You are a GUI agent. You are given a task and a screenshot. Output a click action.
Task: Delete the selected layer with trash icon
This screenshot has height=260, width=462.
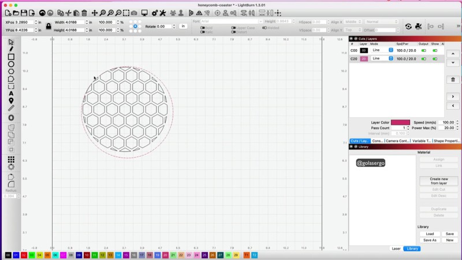tap(454, 80)
